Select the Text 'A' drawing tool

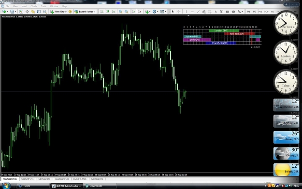point(216,12)
